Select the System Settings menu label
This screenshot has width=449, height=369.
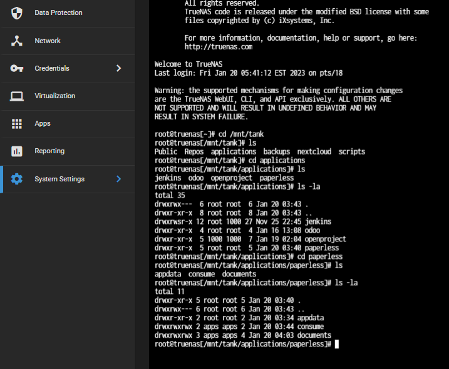tap(59, 179)
